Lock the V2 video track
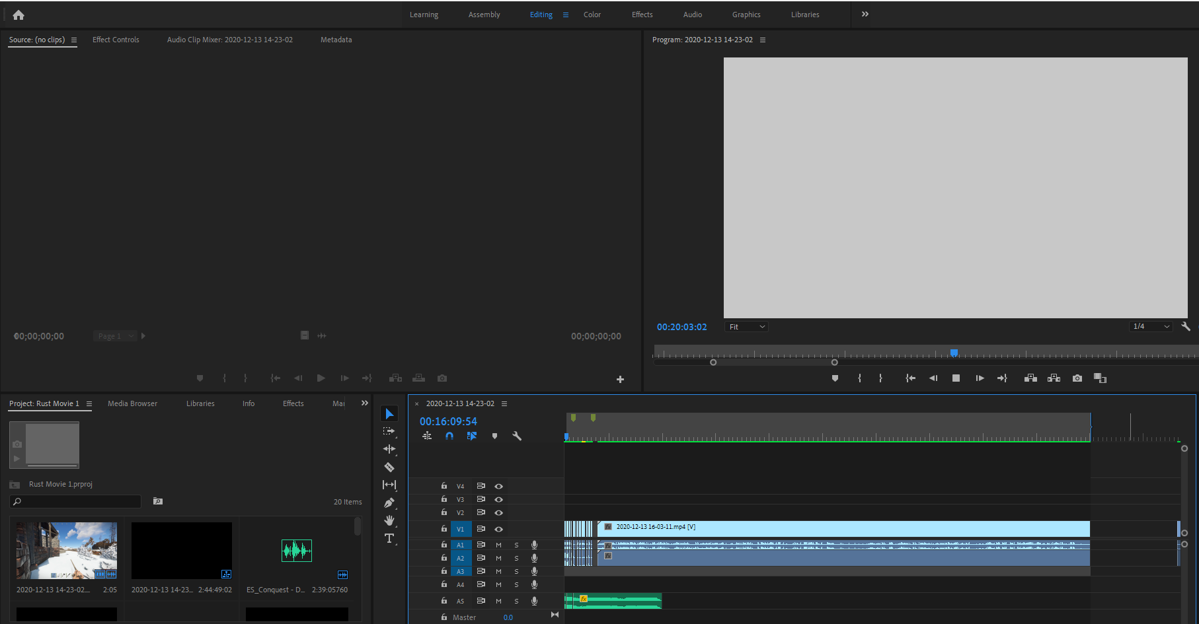1199x624 pixels. coord(444,512)
